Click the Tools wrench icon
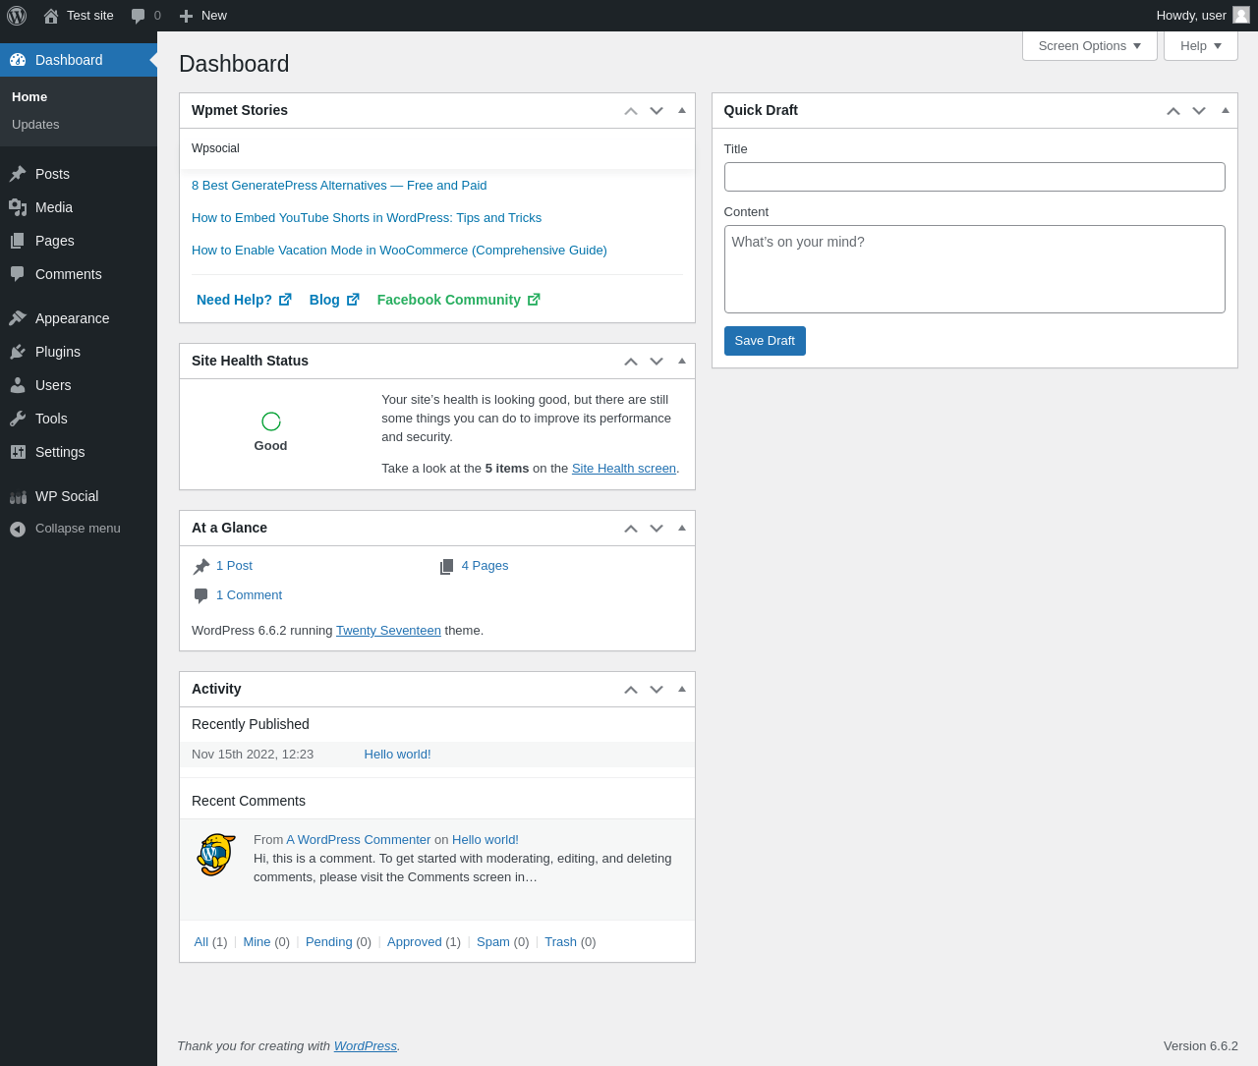The image size is (1258, 1066). tap(18, 419)
